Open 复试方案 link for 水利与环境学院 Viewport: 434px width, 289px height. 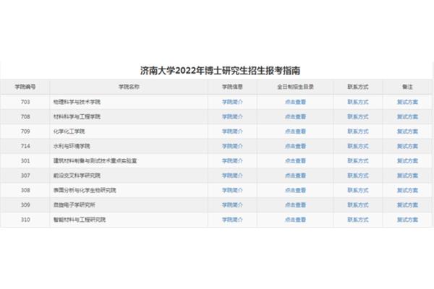(x=407, y=146)
